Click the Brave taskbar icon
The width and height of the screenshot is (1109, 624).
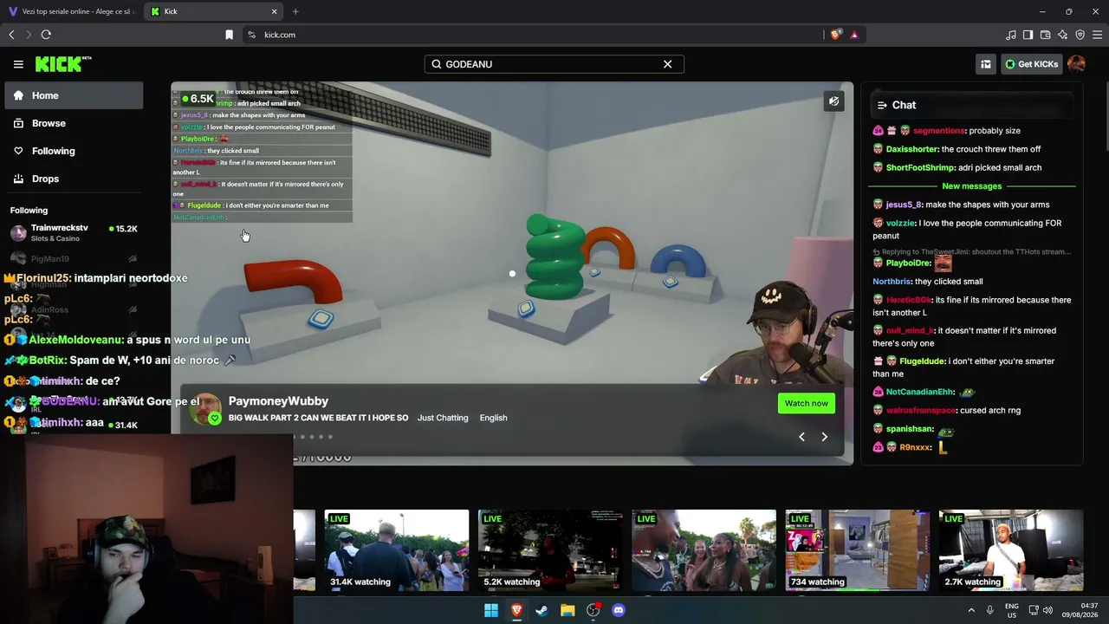(x=516, y=610)
